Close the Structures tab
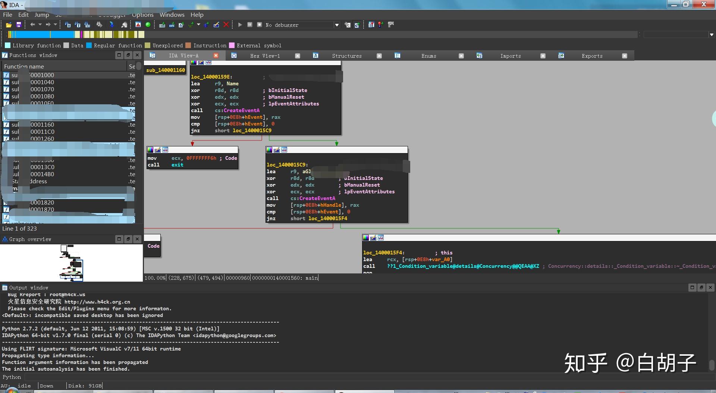716x393 pixels. click(379, 56)
